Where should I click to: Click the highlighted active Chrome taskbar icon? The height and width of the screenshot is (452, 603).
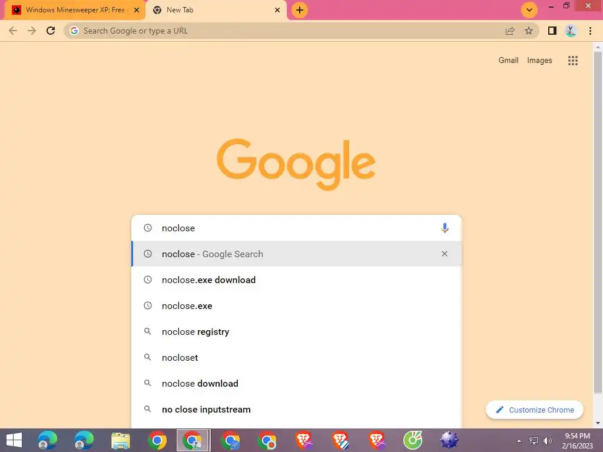click(193, 440)
